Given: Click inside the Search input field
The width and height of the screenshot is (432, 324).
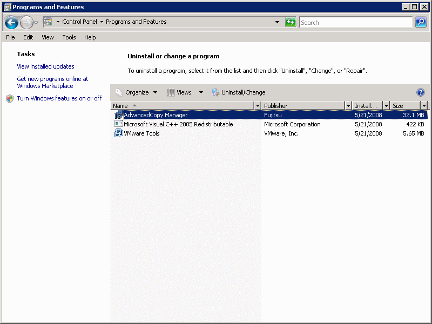Looking at the screenshot, I should (x=355, y=23).
